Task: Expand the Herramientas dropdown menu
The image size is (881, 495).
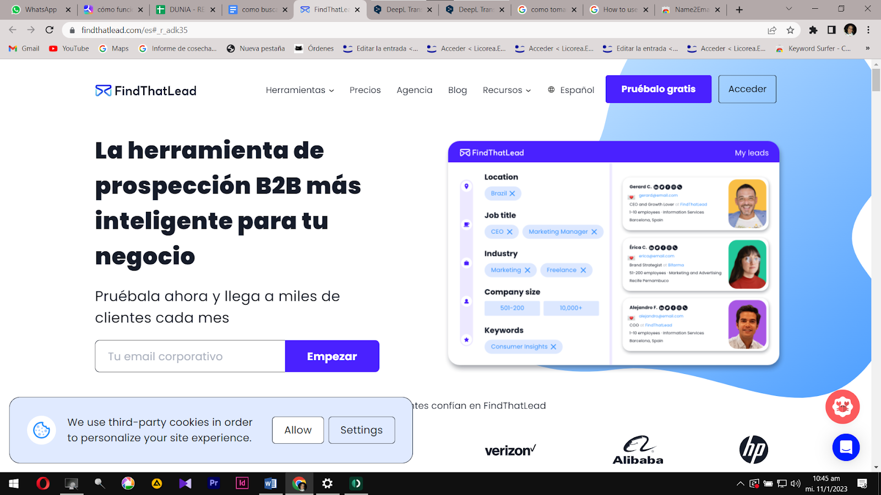Action: [300, 90]
